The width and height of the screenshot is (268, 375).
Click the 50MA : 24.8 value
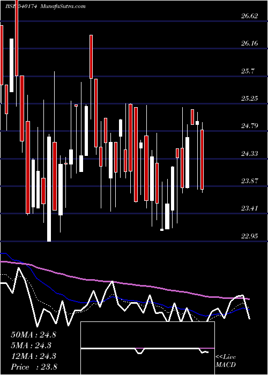click(33, 335)
